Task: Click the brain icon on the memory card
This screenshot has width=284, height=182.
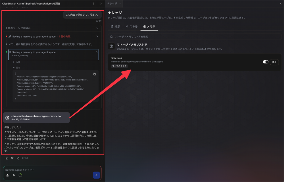Action: (7, 118)
